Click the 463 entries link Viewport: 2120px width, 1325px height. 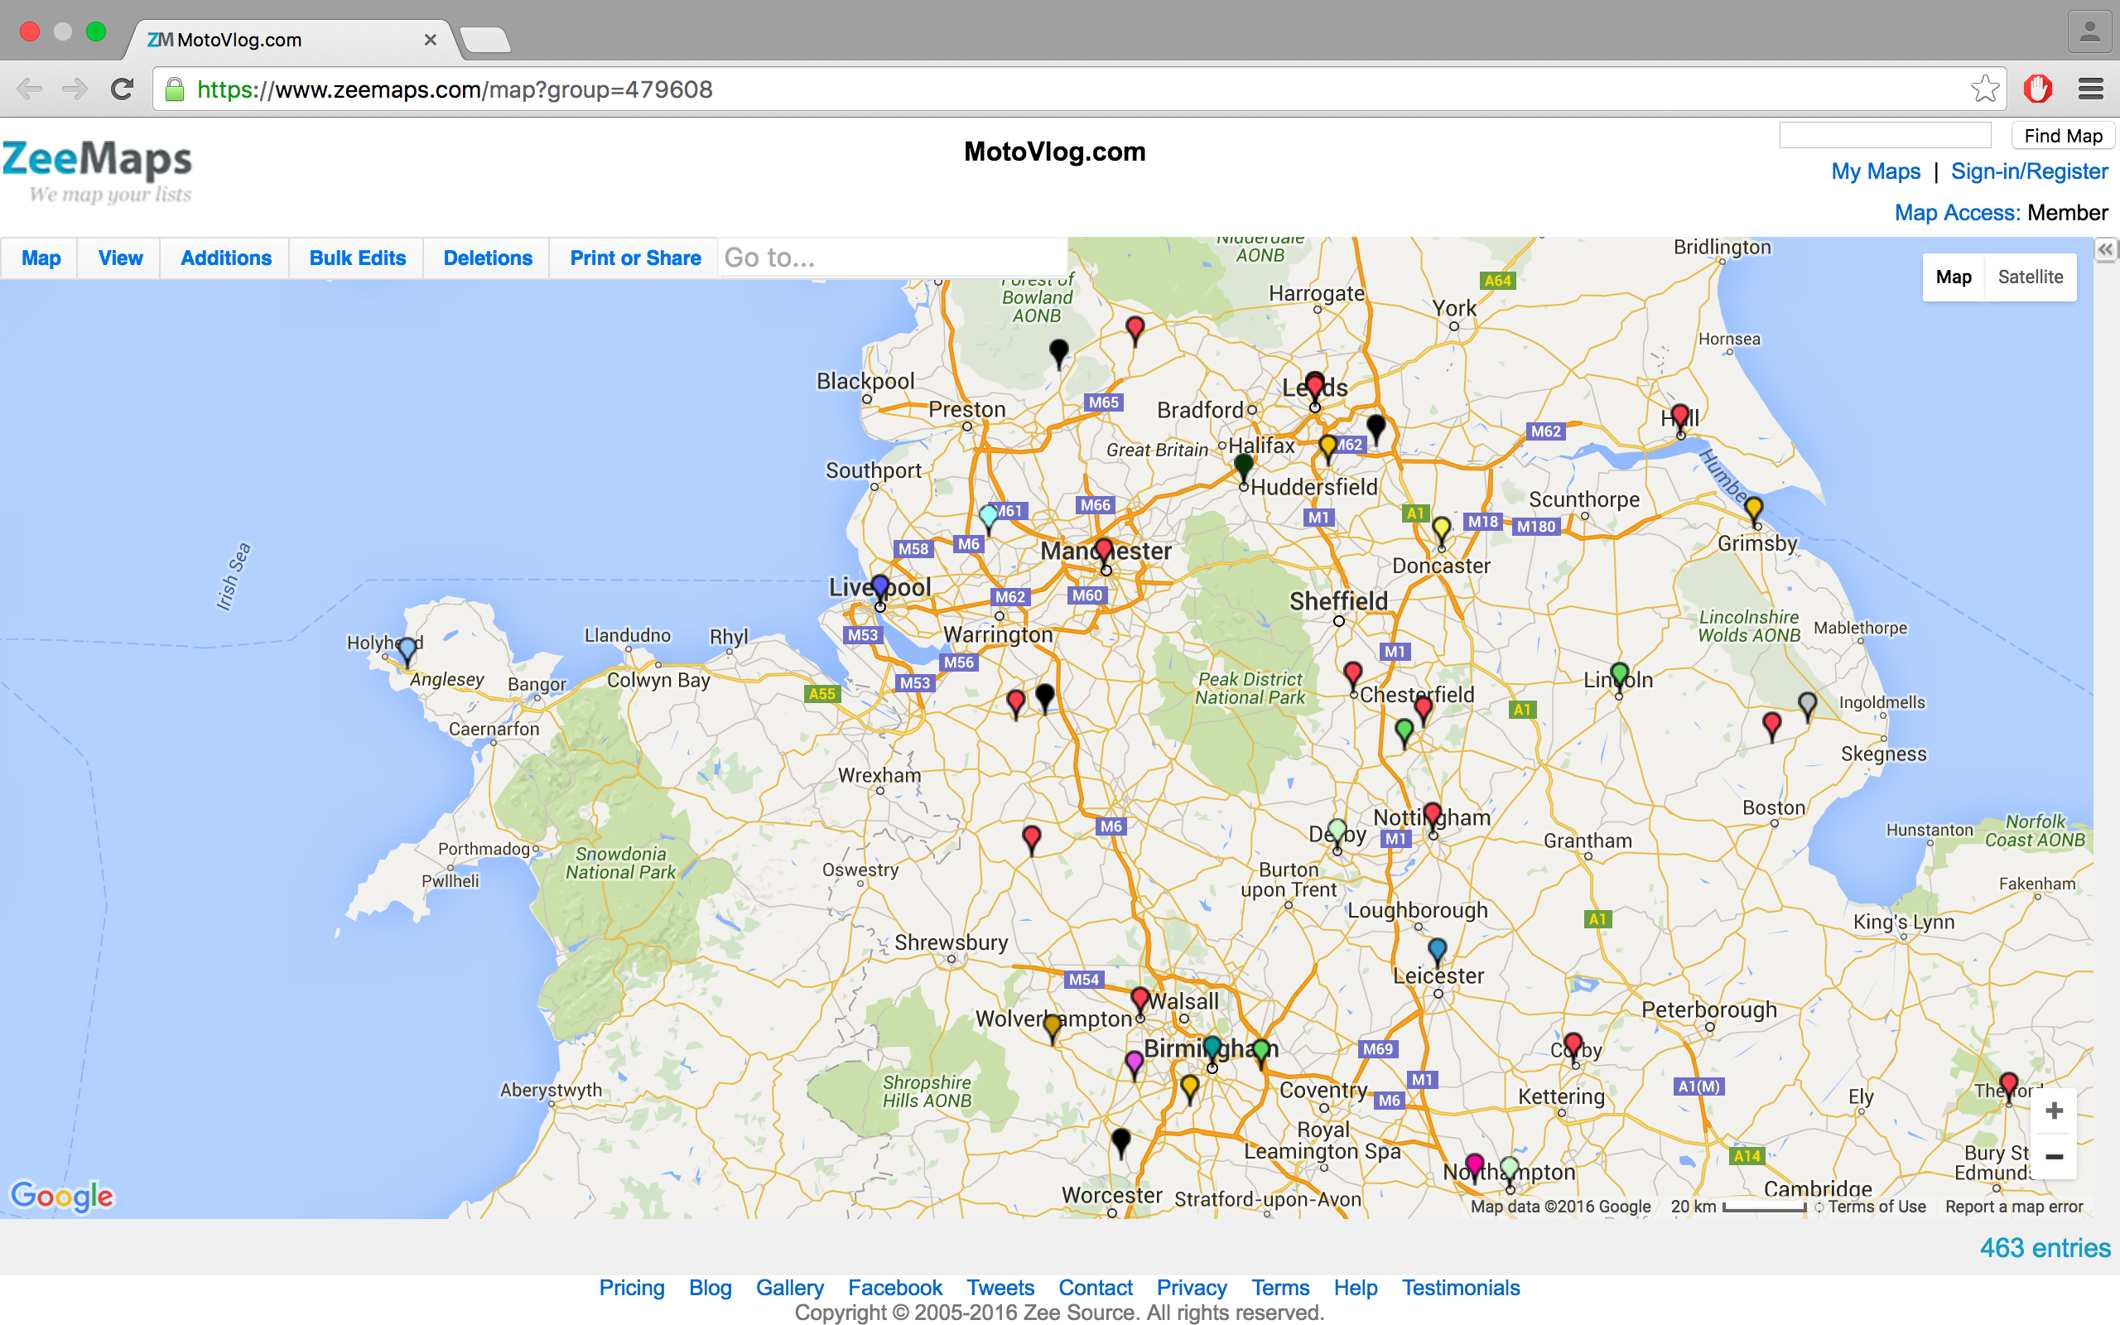[2045, 1248]
